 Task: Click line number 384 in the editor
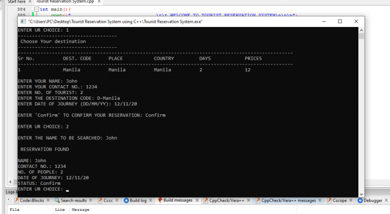(21, 9)
